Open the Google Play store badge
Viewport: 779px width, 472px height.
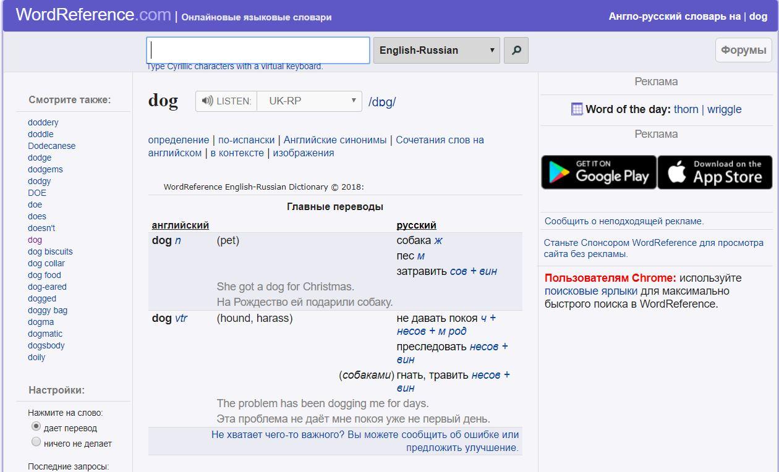(598, 172)
